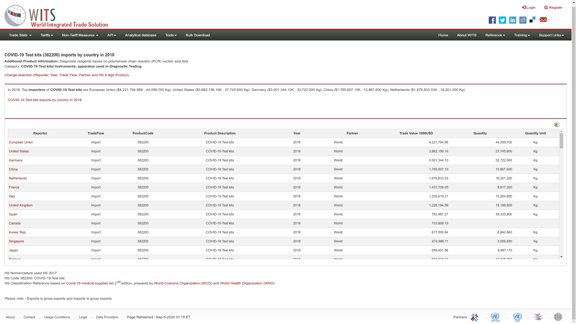Click the Contact footer link

coord(29,317)
